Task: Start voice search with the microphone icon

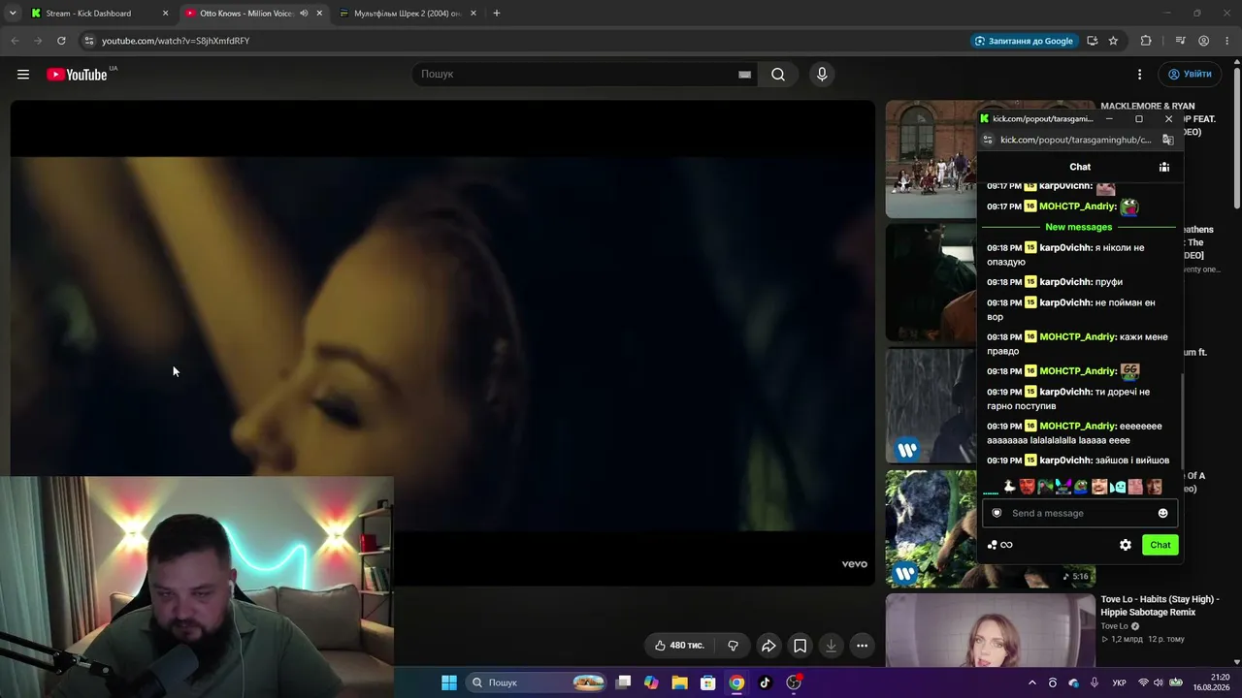Action: (822, 75)
